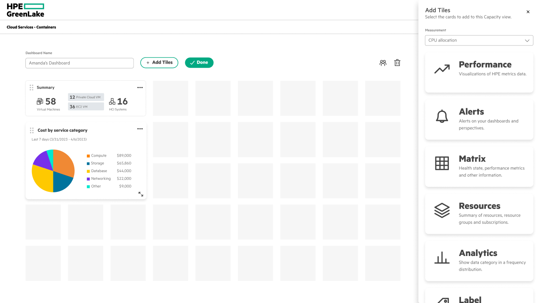The width and height of the screenshot is (540, 303).
Task: Grab the Cost by service category drag handle
Action: [x=32, y=130]
